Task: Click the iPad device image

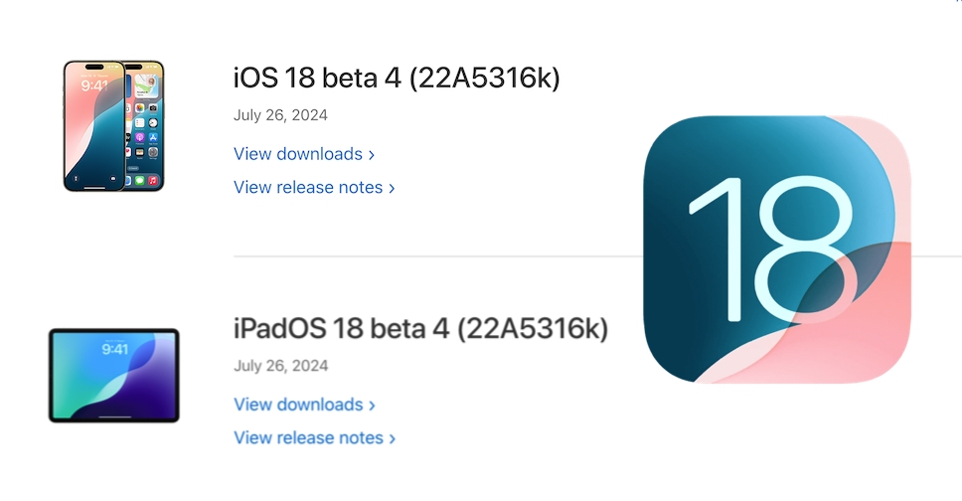Action: pyautogui.click(x=114, y=375)
